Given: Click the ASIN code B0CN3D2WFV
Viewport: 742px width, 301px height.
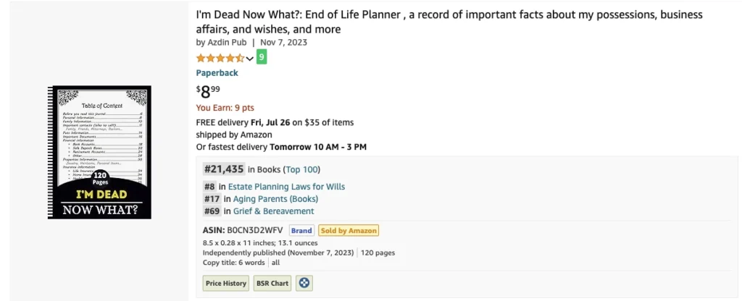Looking at the screenshot, I should (x=254, y=230).
